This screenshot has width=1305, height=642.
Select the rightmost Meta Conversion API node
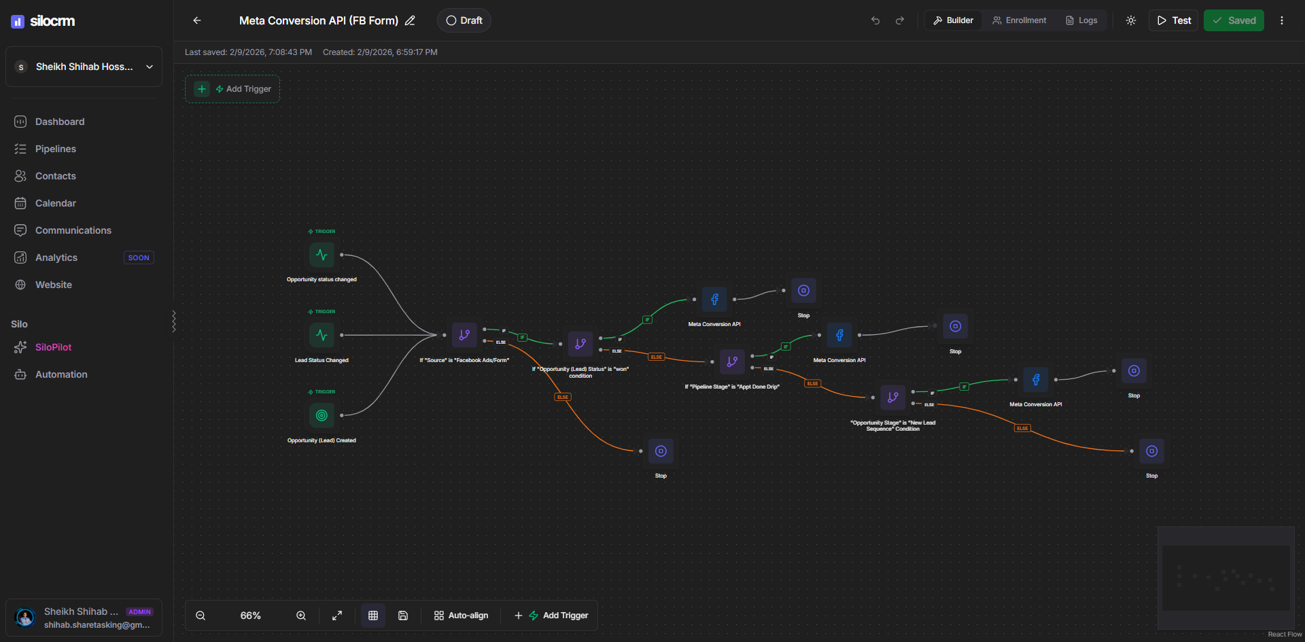point(1036,379)
